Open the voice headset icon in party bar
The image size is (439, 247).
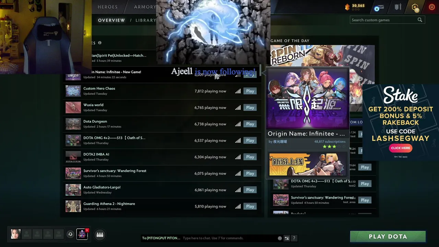pyautogui.click(x=70, y=234)
